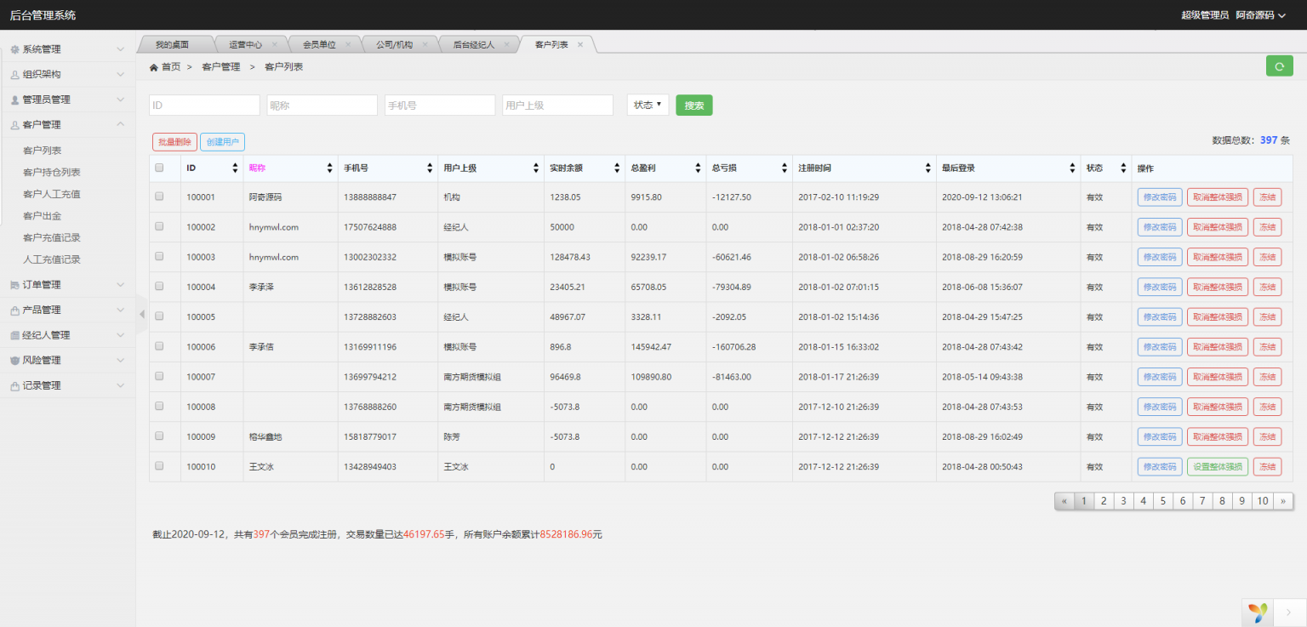The width and height of the screenshot is (1307, 627).
Task: Check the select-all checkbox in table header
Action: (x=158, y=168)
